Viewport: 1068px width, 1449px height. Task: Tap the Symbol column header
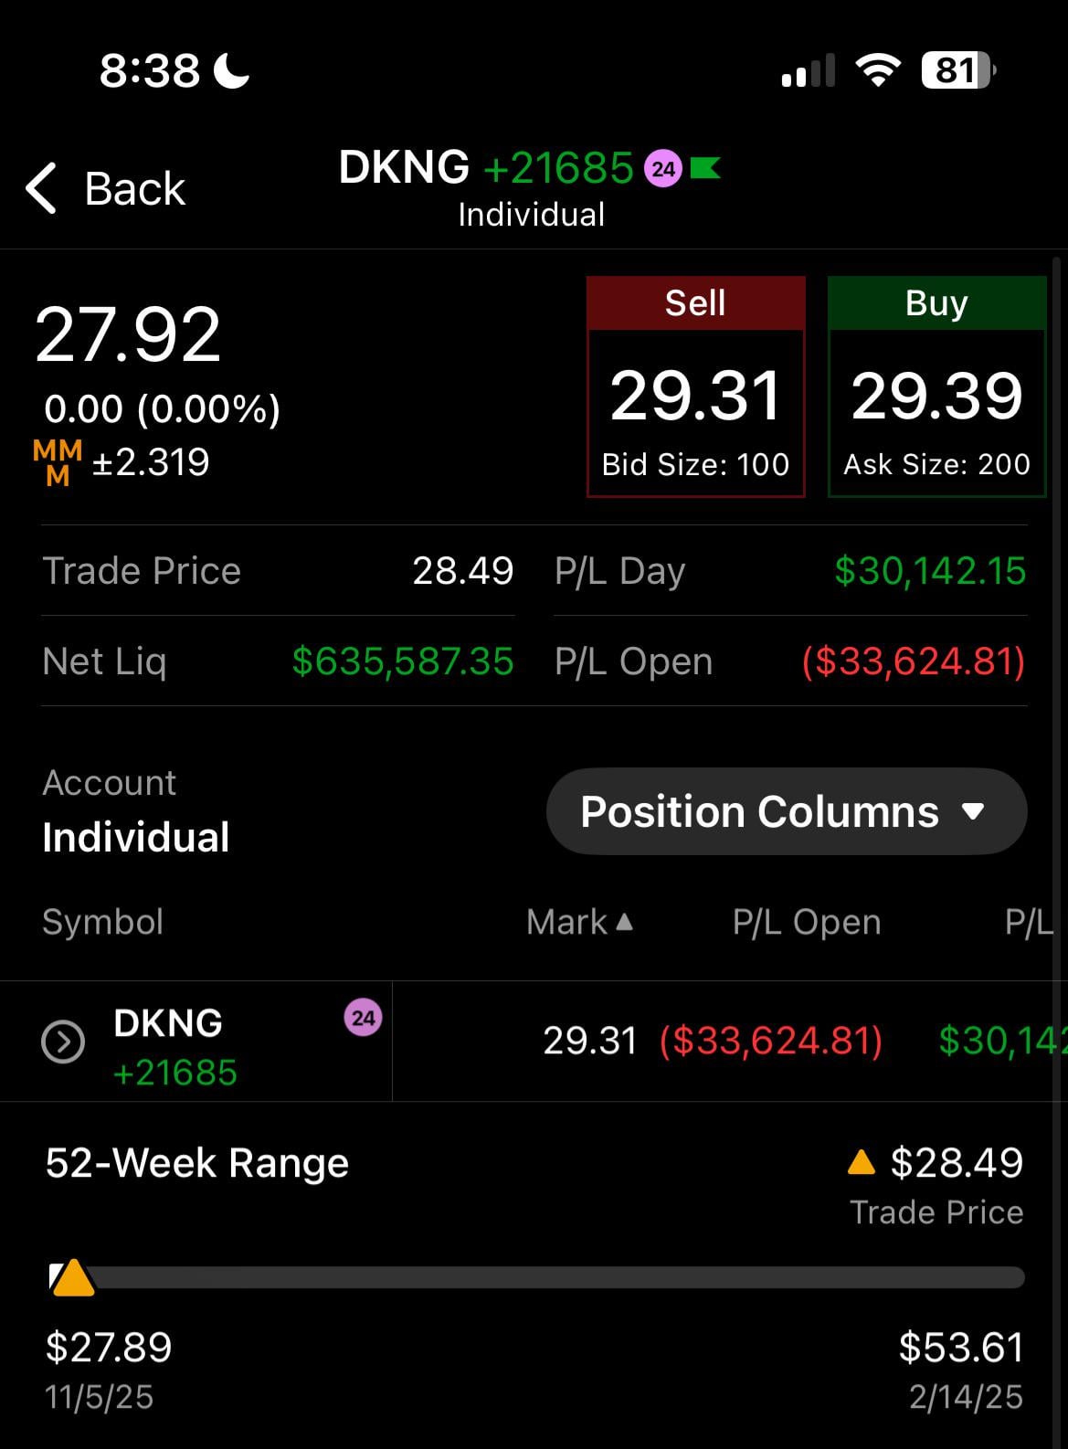pyautogui.click(x=103, y=922)
